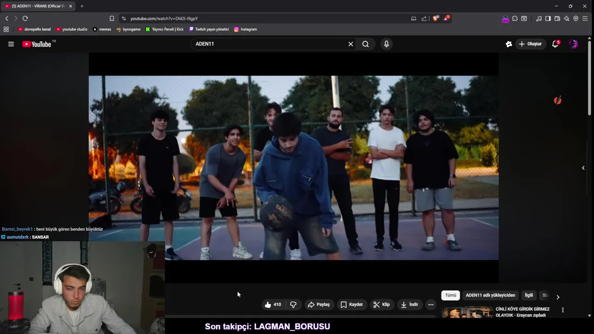The width and height of the screenshot is (594, 334).
Task: Open site settings icon before URL
Action: tap(124, 19)
